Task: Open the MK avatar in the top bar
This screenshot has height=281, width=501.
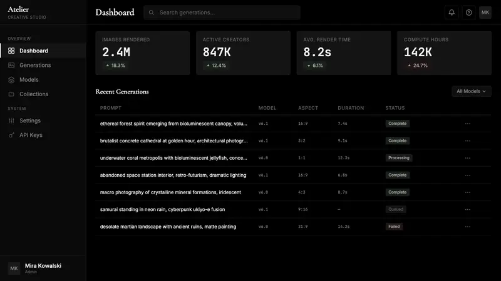Action: tap(485, 12)
